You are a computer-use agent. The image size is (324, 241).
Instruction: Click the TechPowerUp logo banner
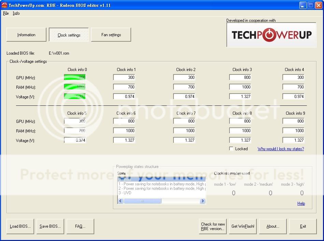(271, 35)
